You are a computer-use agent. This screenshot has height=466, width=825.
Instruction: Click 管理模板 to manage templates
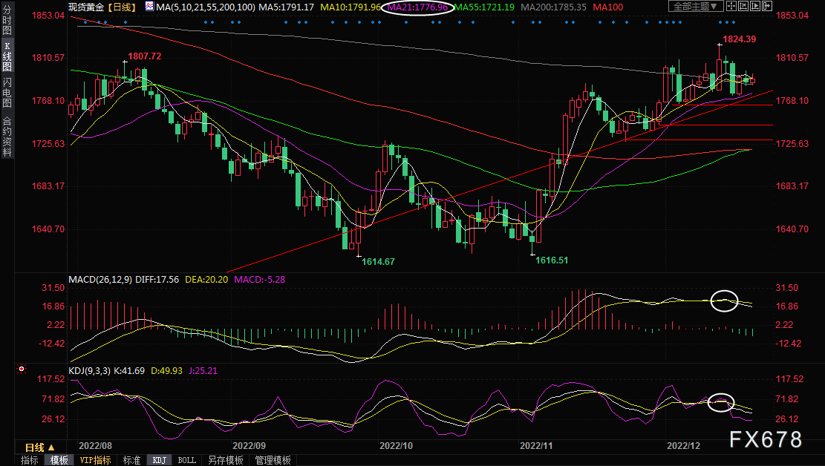tap(273, 460)
